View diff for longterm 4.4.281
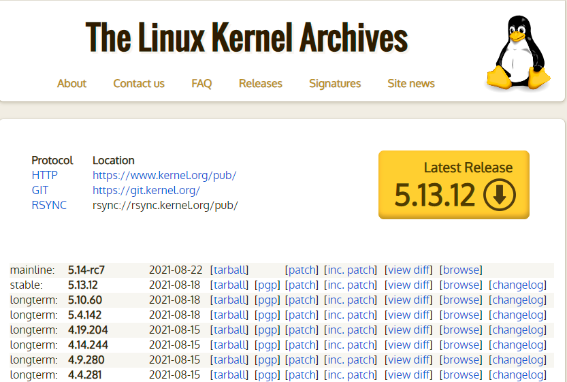This screenshot has width=567, height=382. [x=408, y=375]
